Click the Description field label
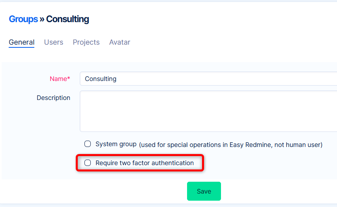Screen dimensions: 337x207 tap(53, 98)
